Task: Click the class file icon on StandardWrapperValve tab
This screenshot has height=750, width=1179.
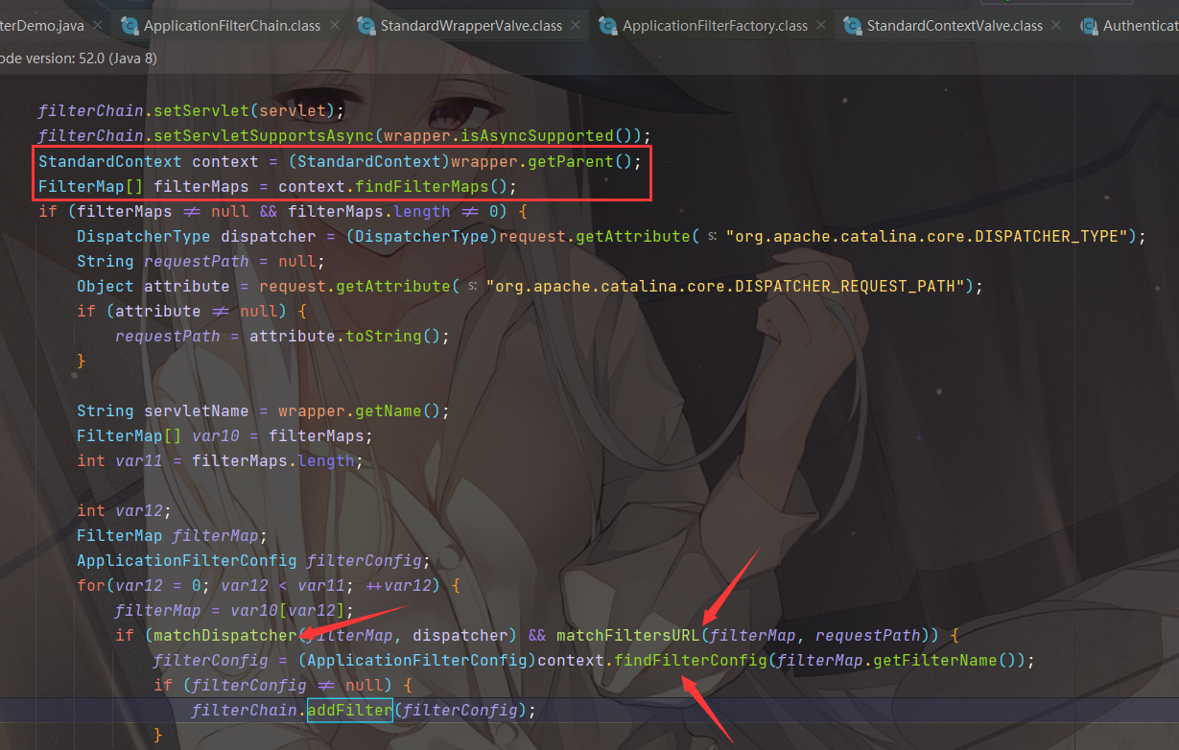Action: (365, 26)
